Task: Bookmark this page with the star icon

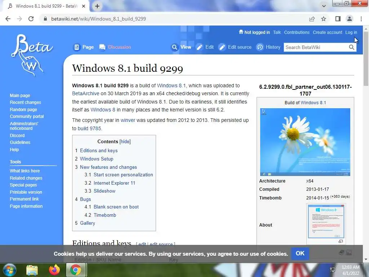Action: [x=324, y=19]
